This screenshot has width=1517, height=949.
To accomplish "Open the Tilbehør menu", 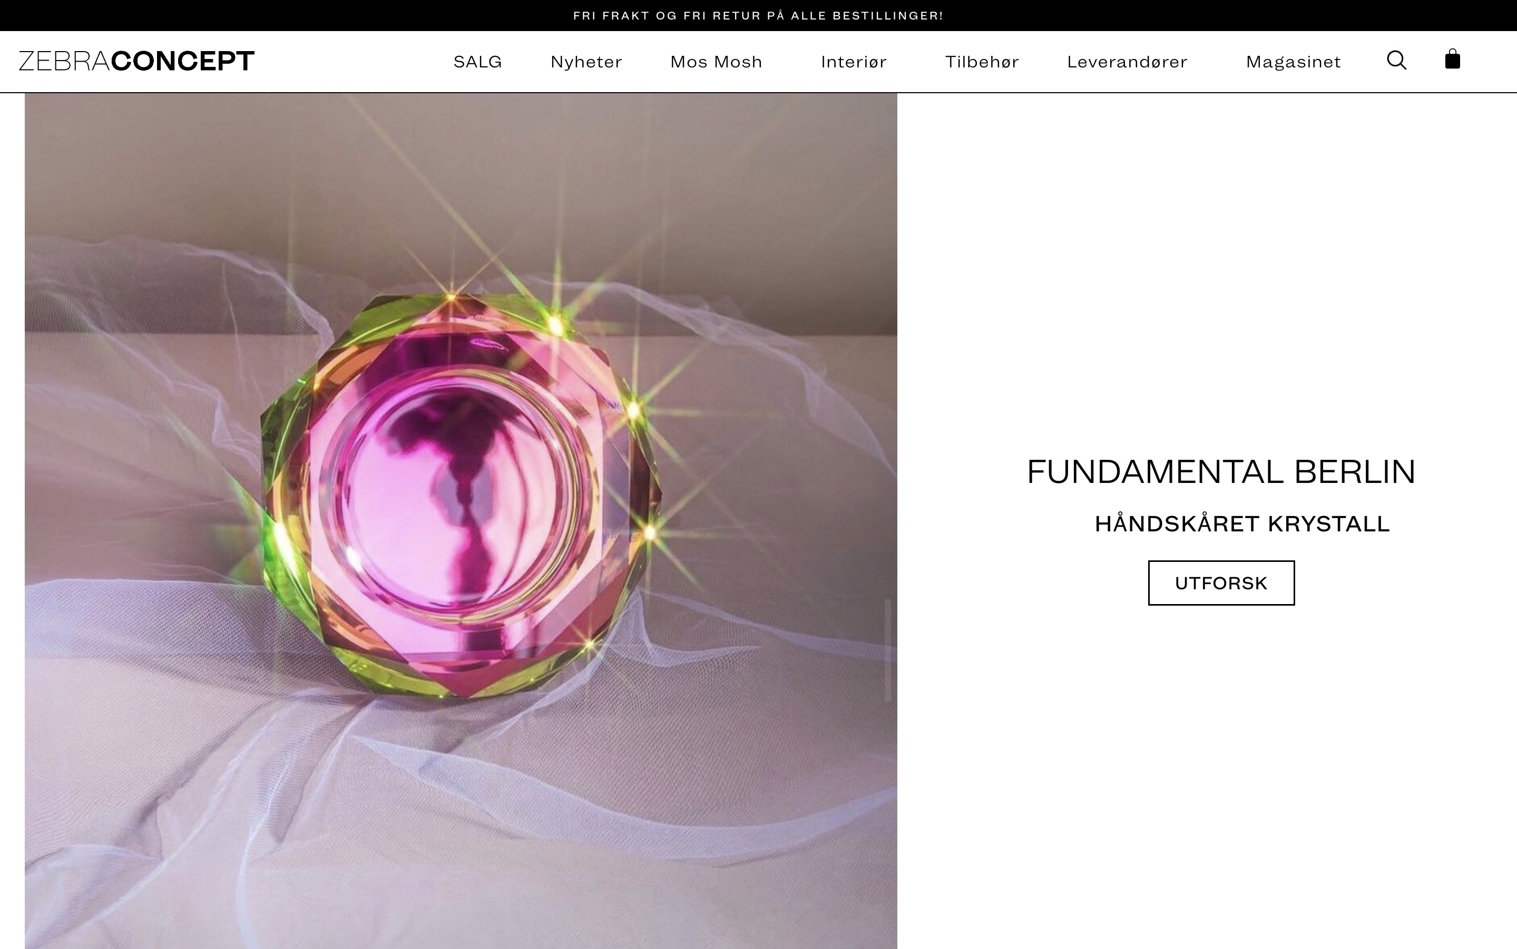I will [982, 62].
